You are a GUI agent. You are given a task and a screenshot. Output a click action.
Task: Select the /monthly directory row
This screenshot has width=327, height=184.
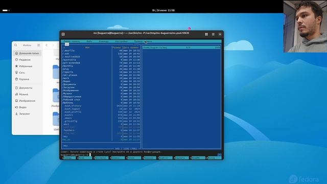101,66
